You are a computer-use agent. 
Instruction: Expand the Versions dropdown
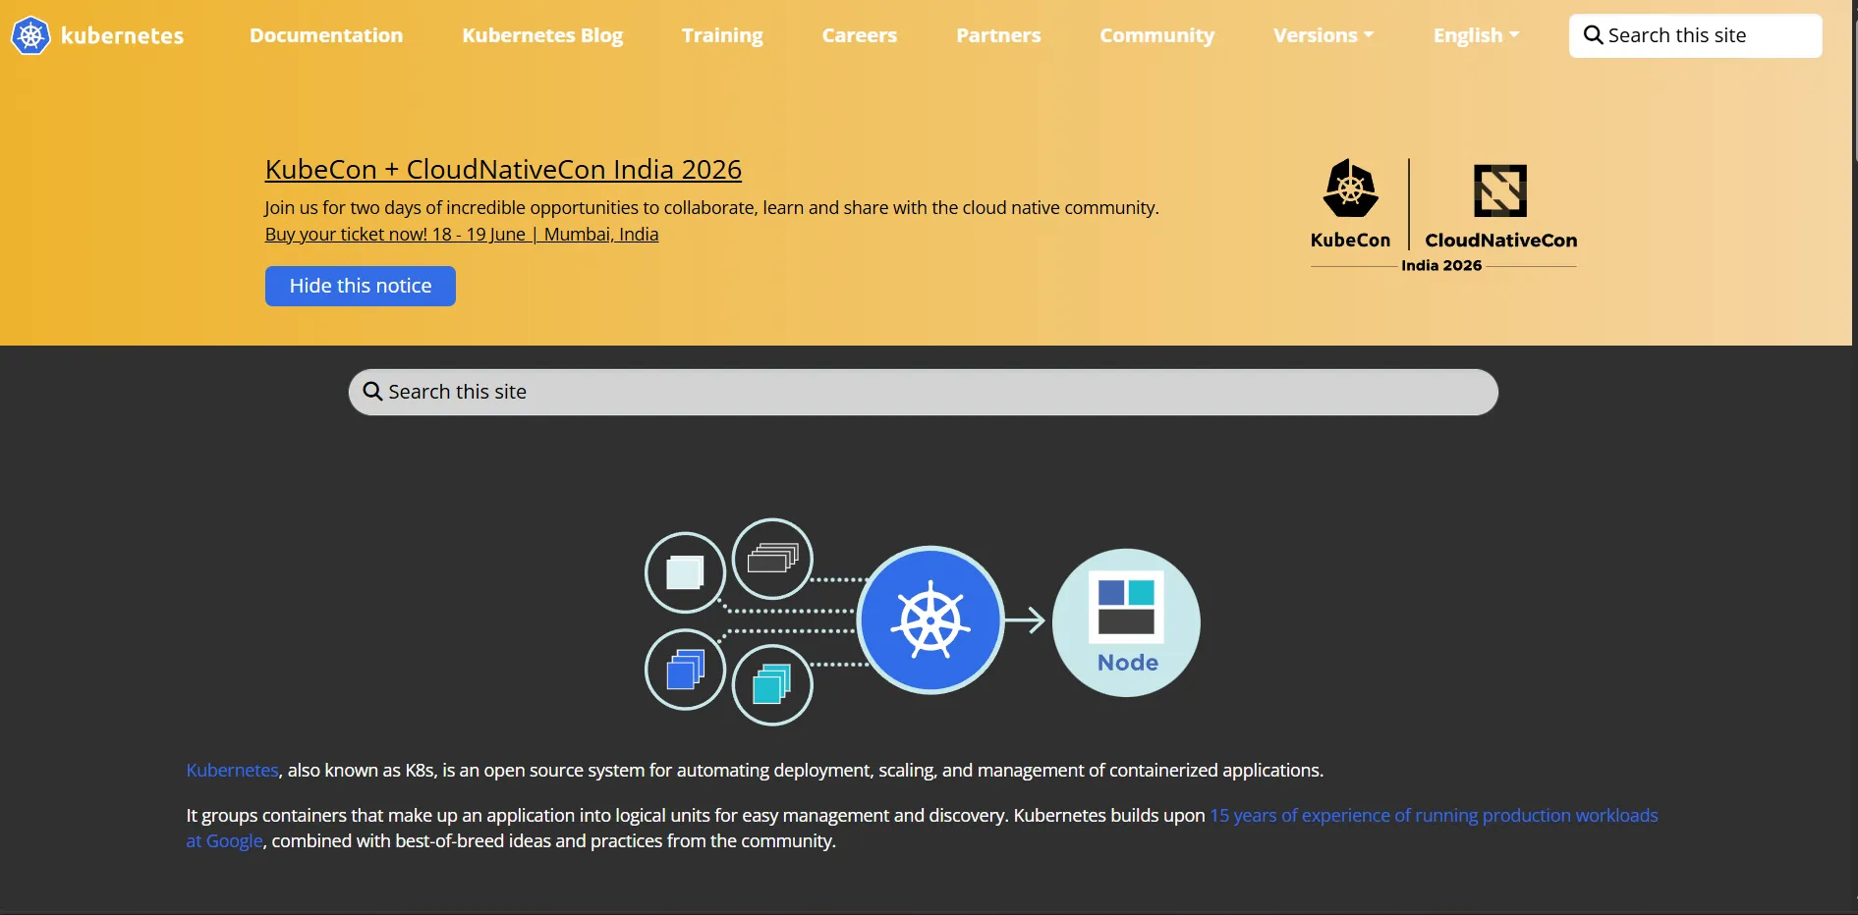tap(1323, 35)
